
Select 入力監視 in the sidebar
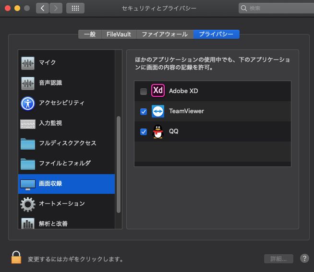click(x=66, y=124)
